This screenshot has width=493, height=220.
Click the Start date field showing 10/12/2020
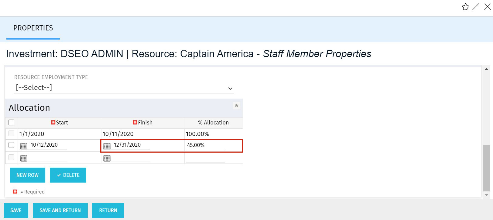[x=48, y=145]
